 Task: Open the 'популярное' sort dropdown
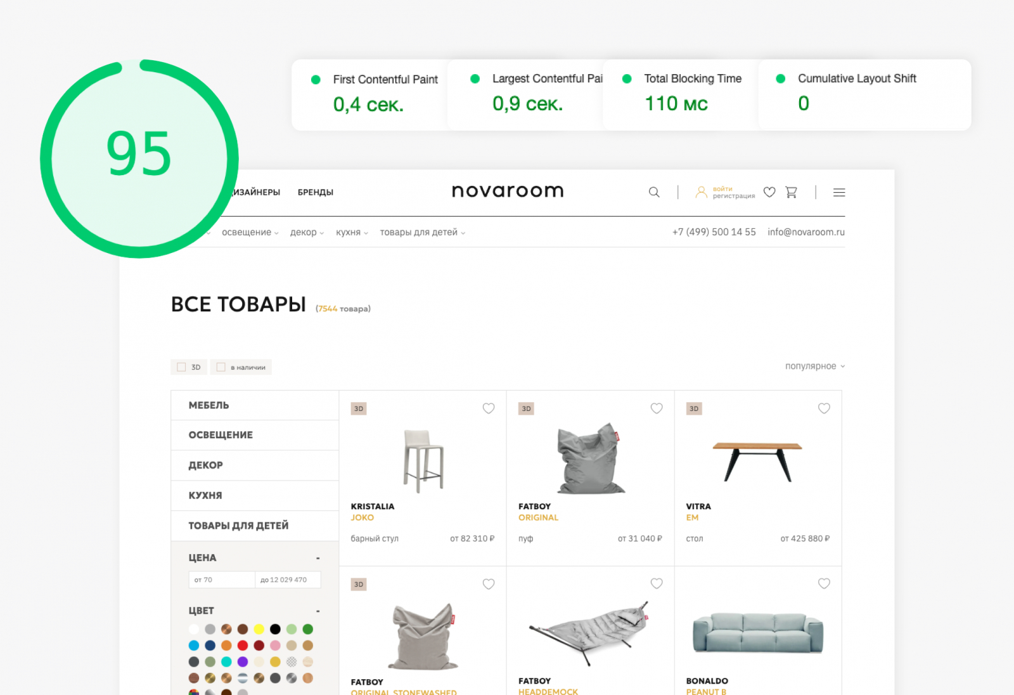click(815, 366)
